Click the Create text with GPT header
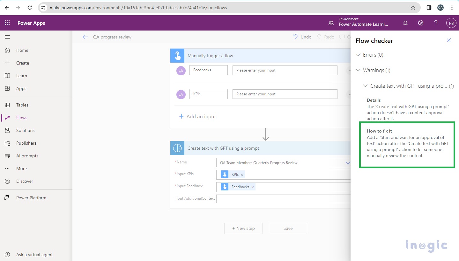Screen dimensions: 459x261 pos(260,148)
